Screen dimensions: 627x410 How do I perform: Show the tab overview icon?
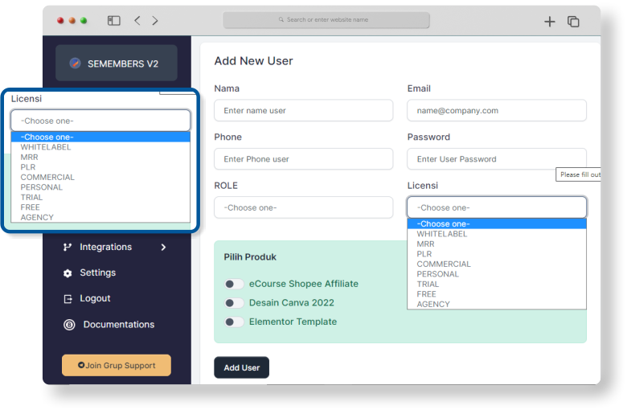573,22
